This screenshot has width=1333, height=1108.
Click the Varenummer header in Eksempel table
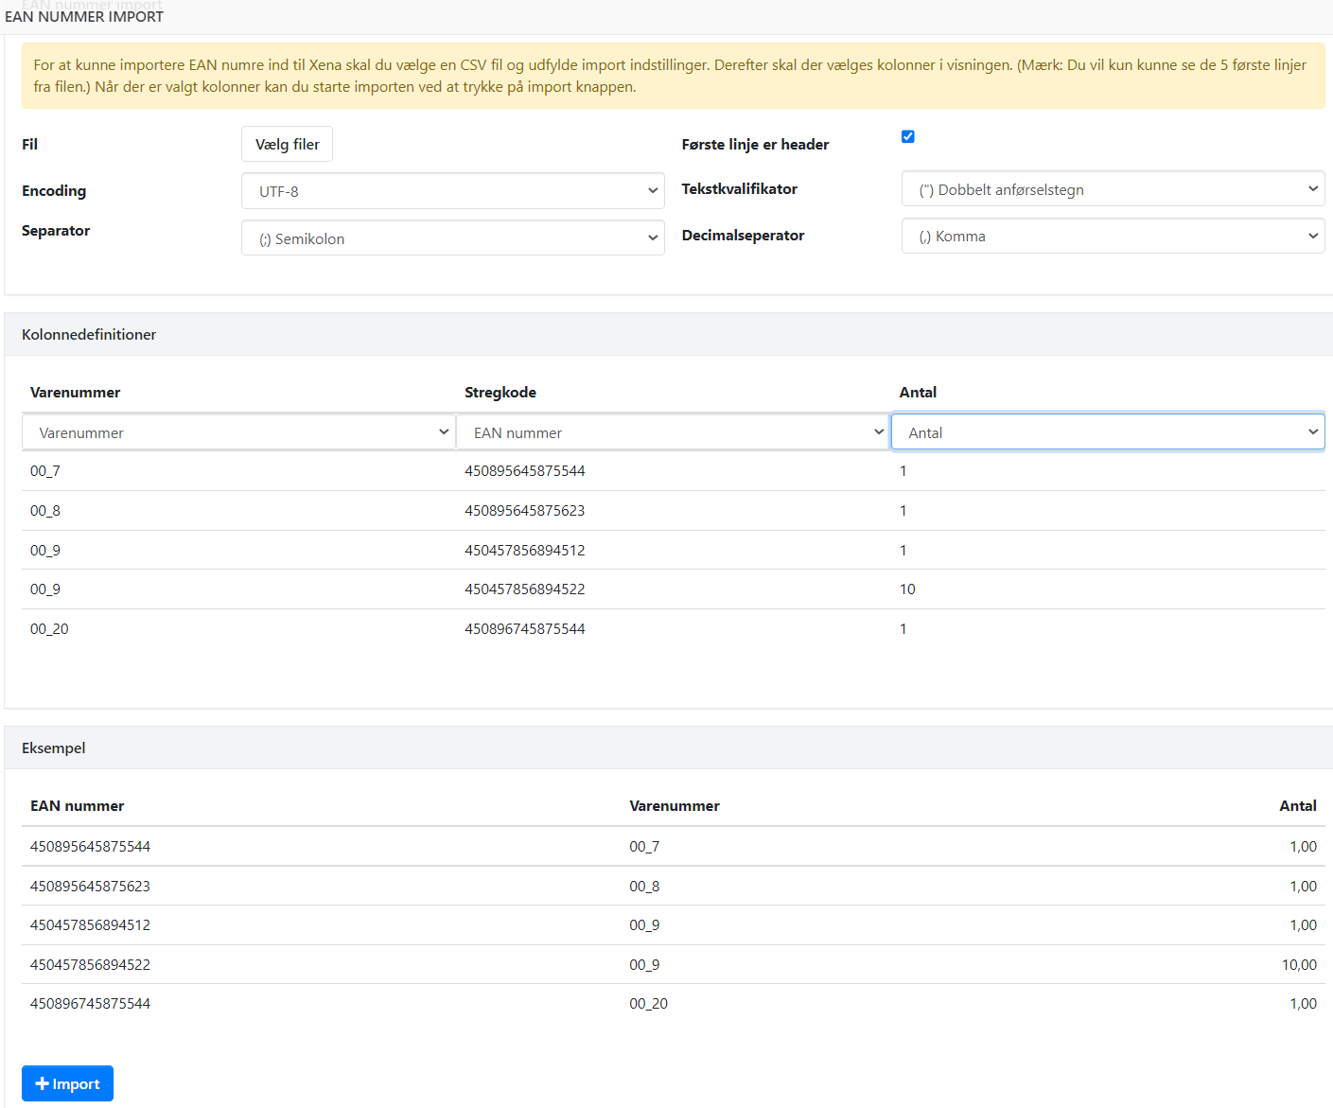[x=675, y=806]
